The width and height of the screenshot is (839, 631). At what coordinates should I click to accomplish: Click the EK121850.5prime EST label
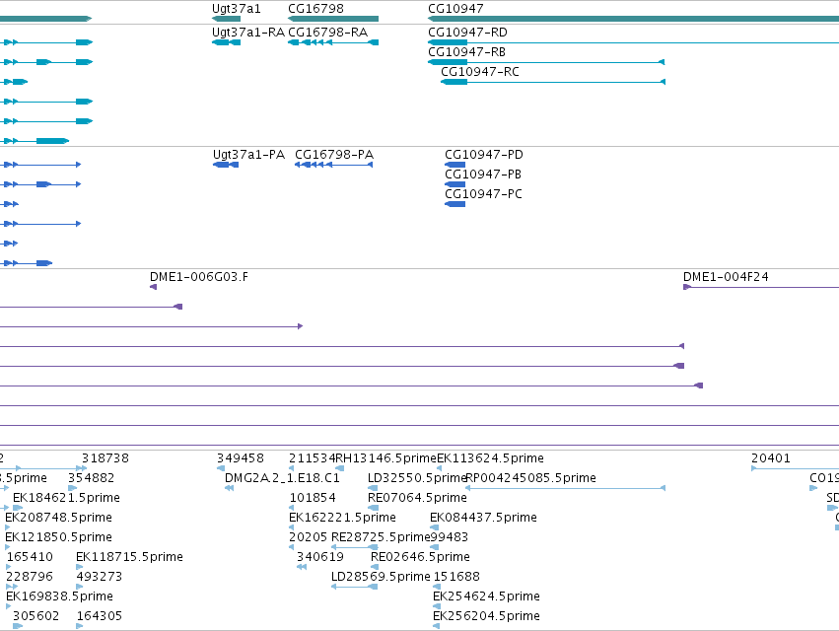pyautogui.click(x=58, y=537)
